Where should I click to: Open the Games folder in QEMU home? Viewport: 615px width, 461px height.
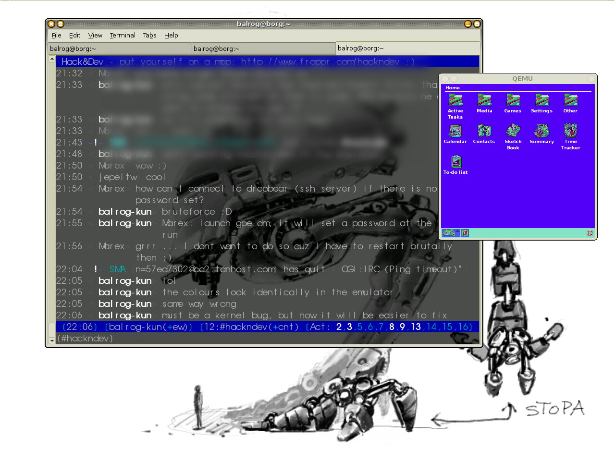[513, 103]
